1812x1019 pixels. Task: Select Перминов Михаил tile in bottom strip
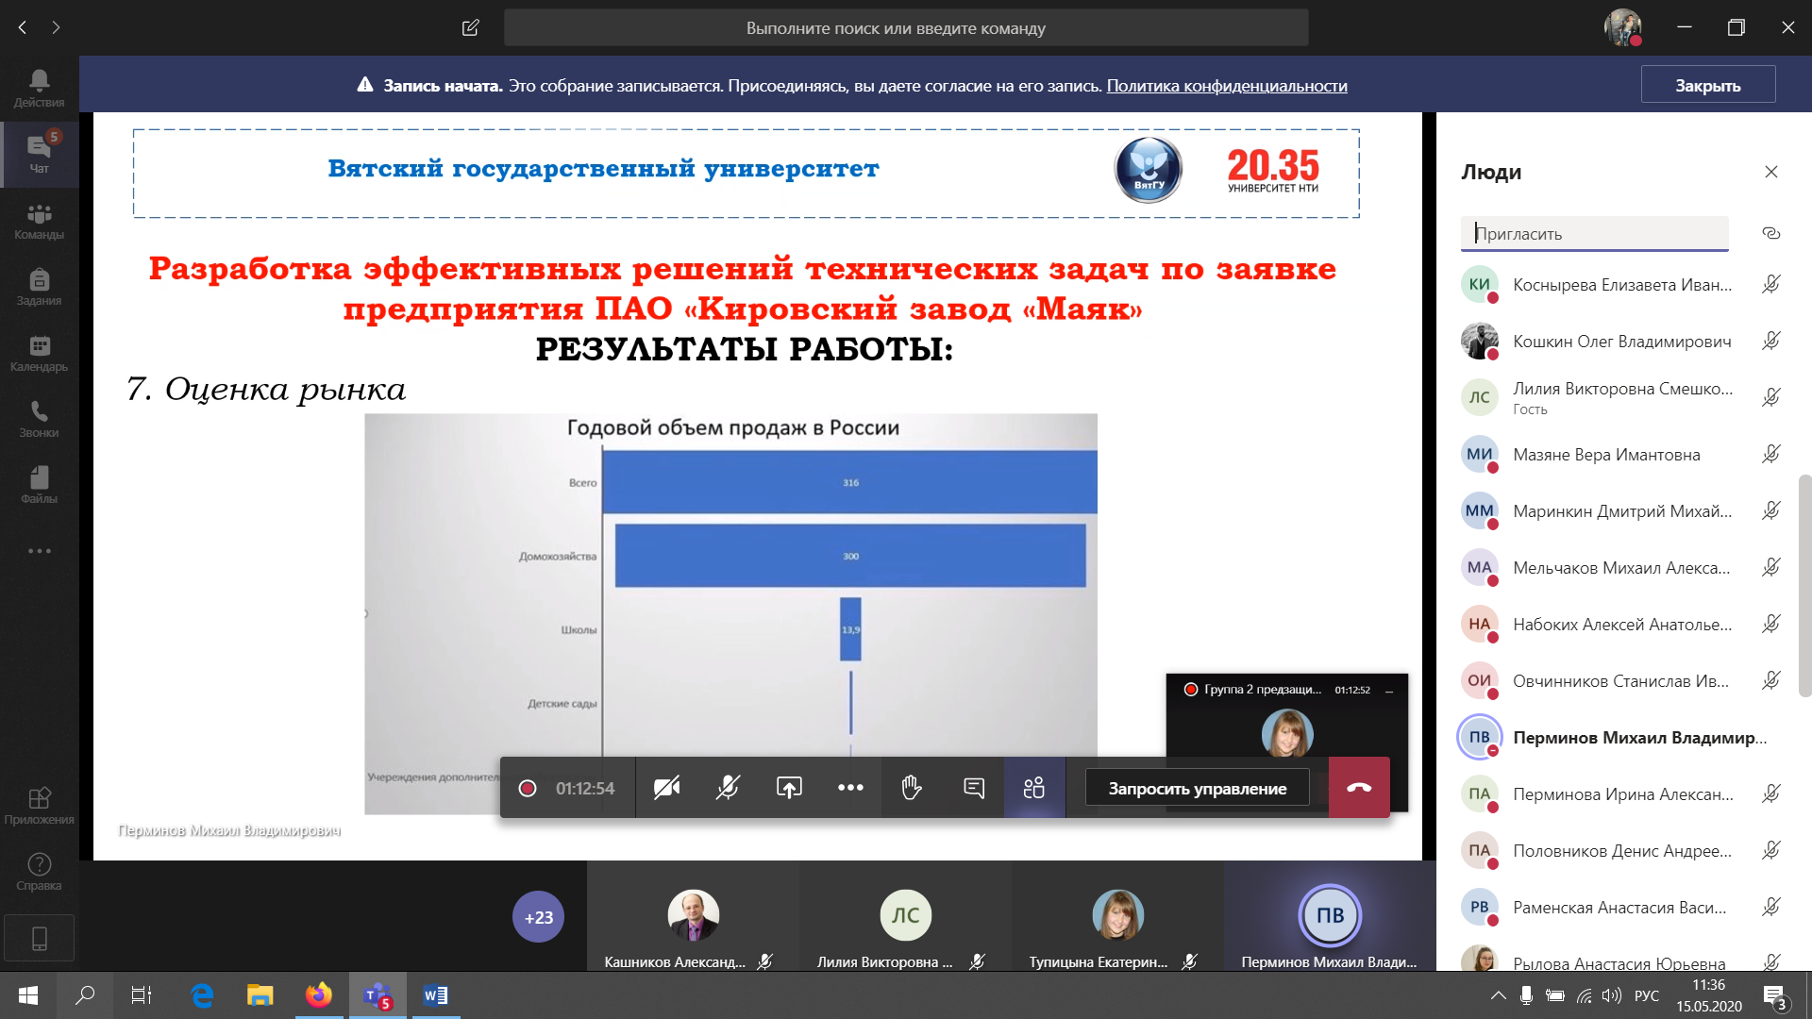point(1330,916)
